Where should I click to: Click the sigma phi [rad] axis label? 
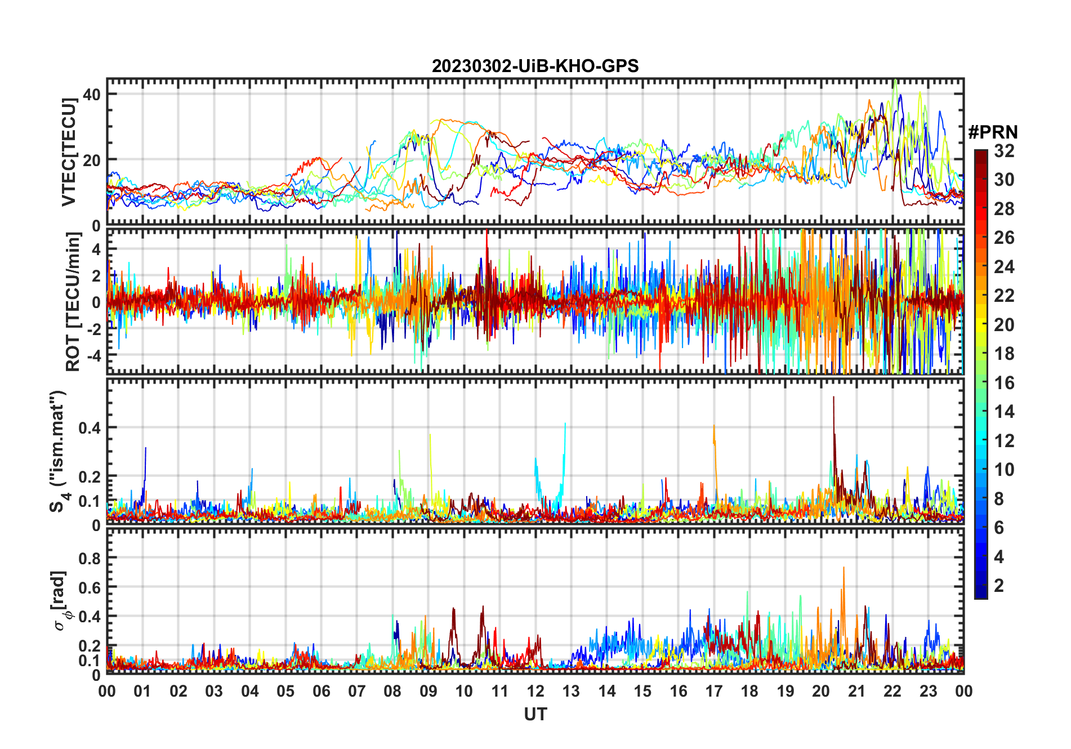click(63, 600)
